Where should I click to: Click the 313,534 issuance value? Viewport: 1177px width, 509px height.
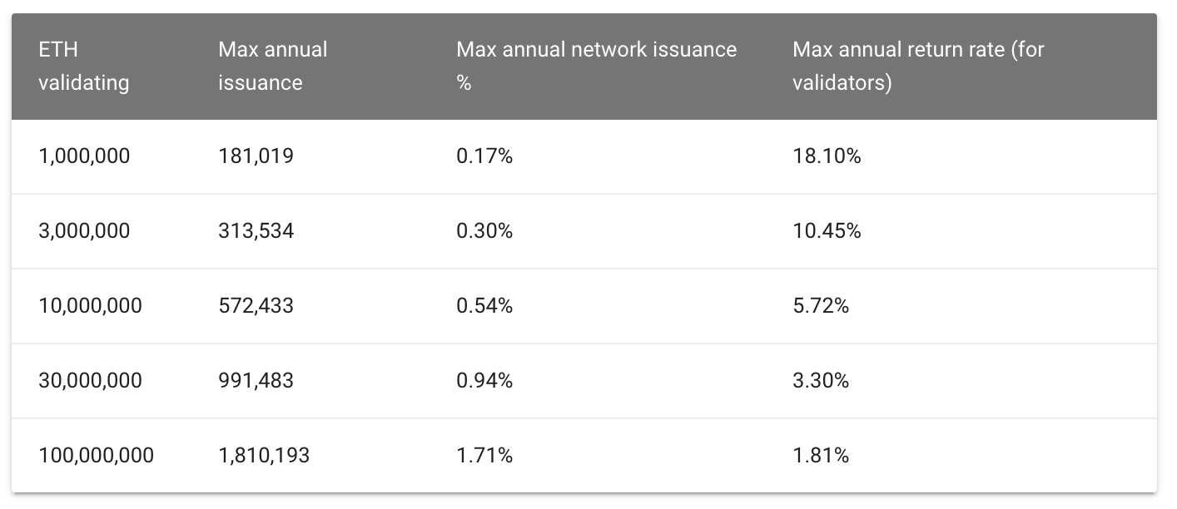256,231
